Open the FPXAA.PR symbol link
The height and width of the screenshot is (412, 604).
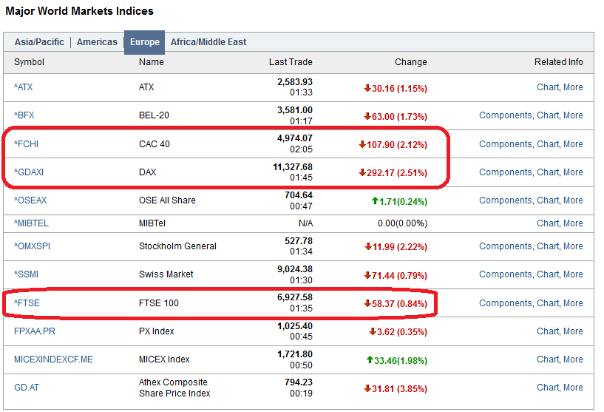click(x=35, y=331)
